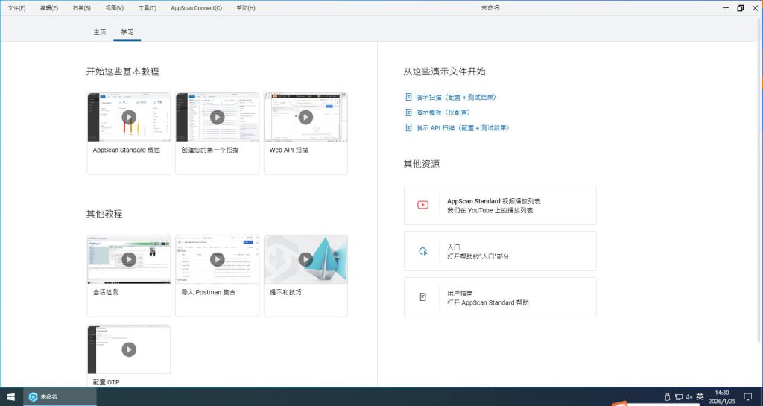Select the 学习 tab
The height and width of the screenshot is (406, 763).
coord(127,32)
